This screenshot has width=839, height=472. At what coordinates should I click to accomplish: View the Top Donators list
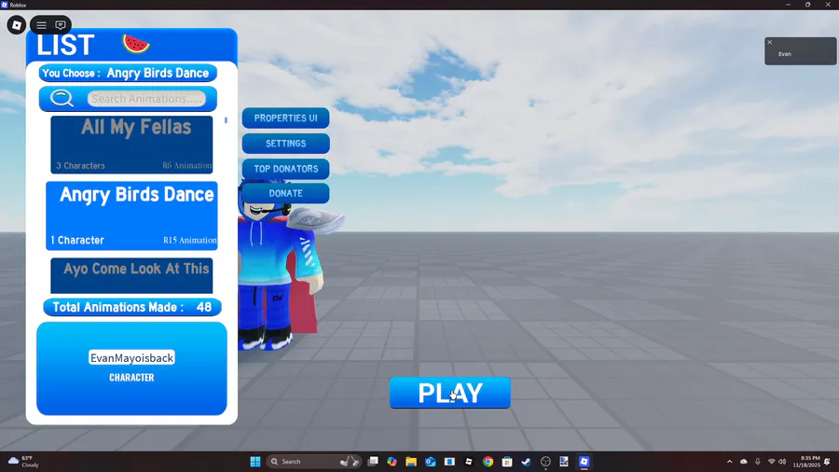pos(286,169)
